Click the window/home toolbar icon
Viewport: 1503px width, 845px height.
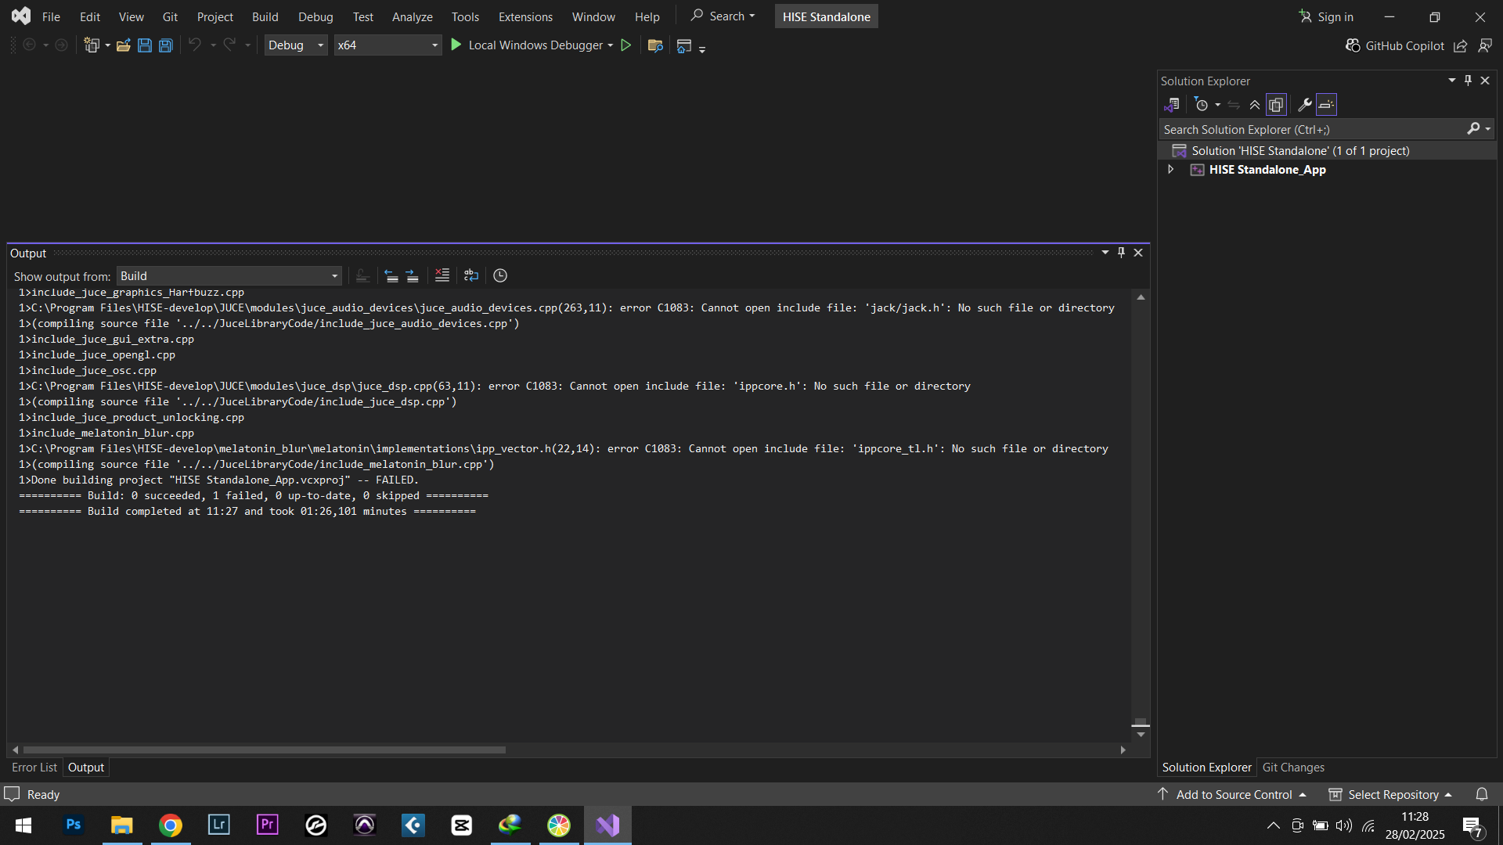(x=684, y=46)
